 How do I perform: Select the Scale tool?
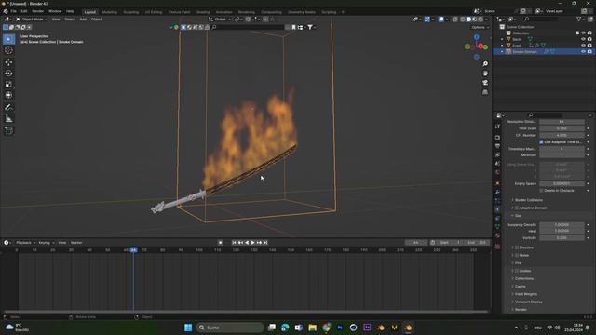click(x=8, y=84)
